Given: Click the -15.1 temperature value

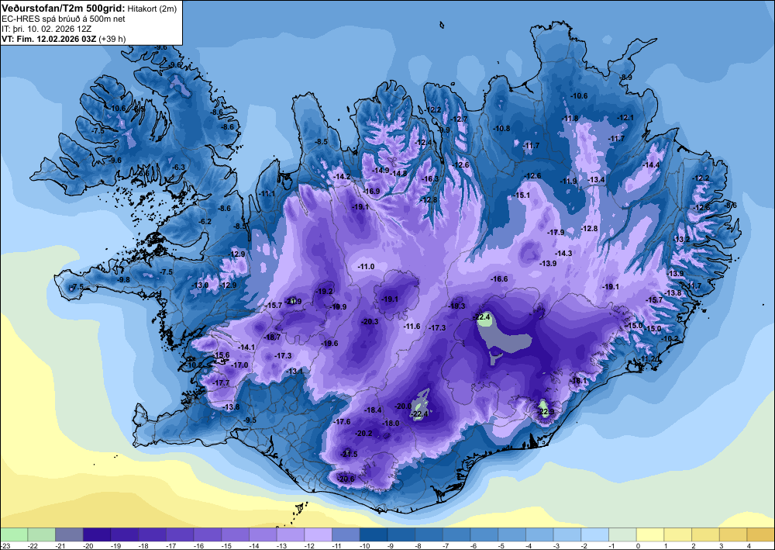Looking at the screenshot, I should [x=522, y=195].
